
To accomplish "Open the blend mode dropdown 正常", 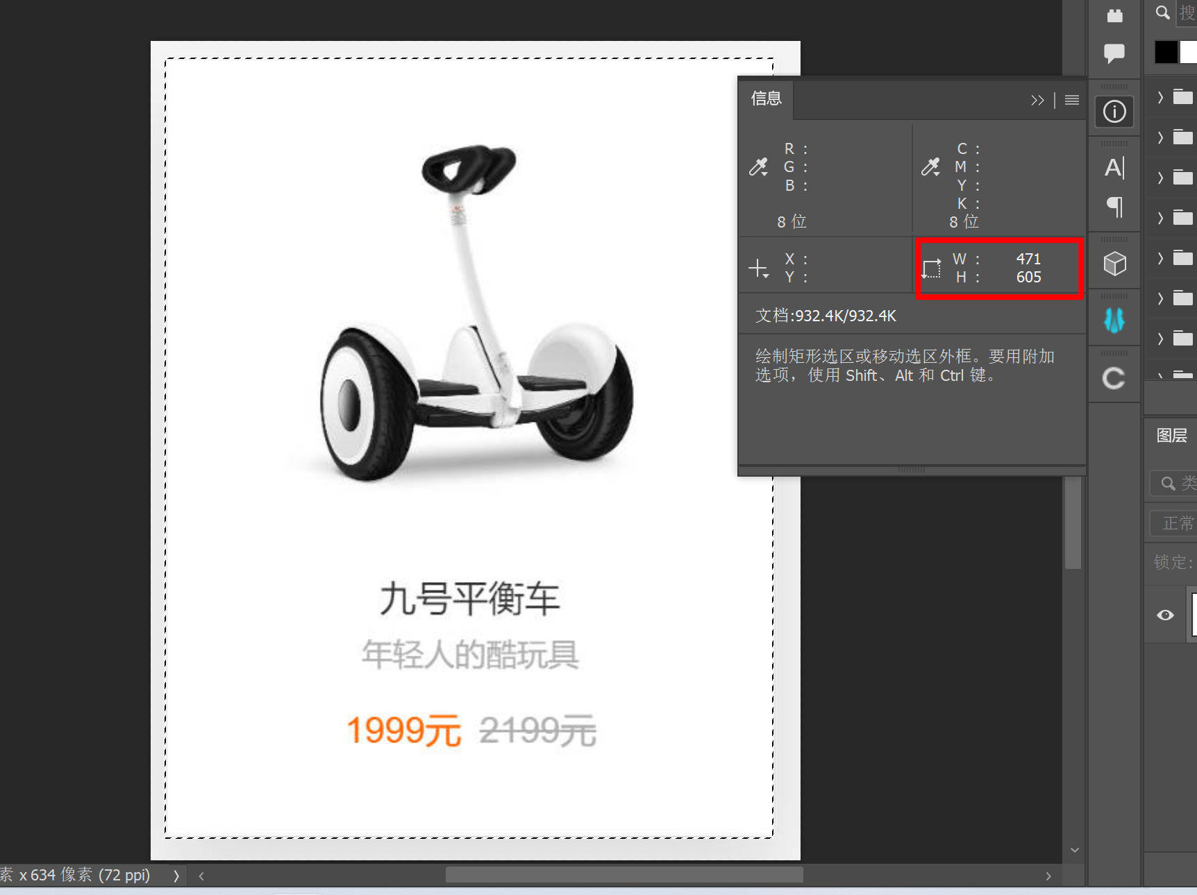I will coord(1173,522).
